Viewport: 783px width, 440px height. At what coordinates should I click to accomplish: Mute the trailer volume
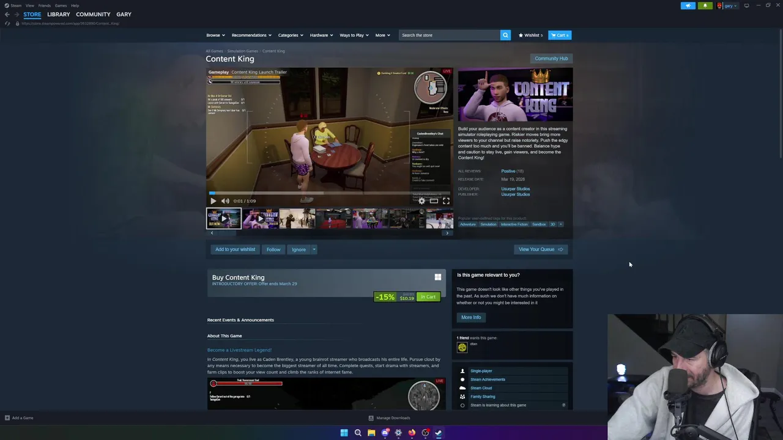tap(225, 200)
